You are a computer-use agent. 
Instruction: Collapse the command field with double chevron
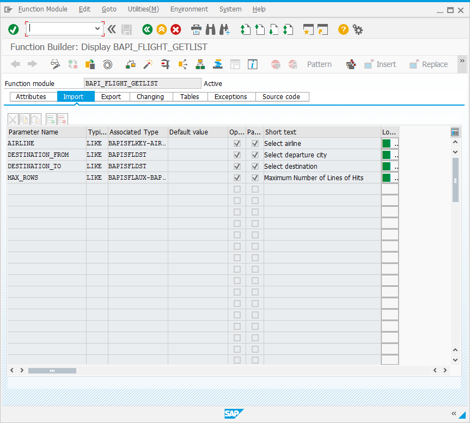[x=112, y=29]
